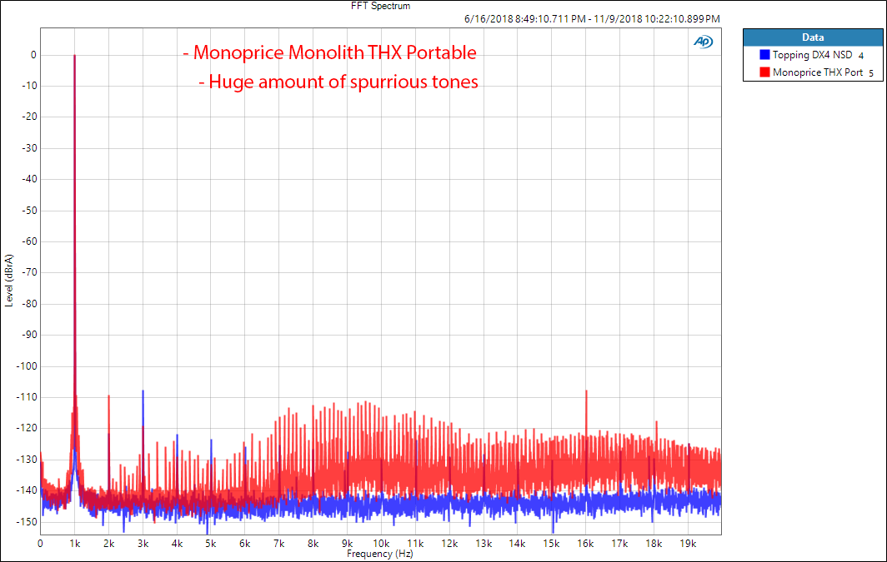Click the 11k tick on the Frequency axis
The height and width of the screenshot is (562, 887).
point(415,544)
